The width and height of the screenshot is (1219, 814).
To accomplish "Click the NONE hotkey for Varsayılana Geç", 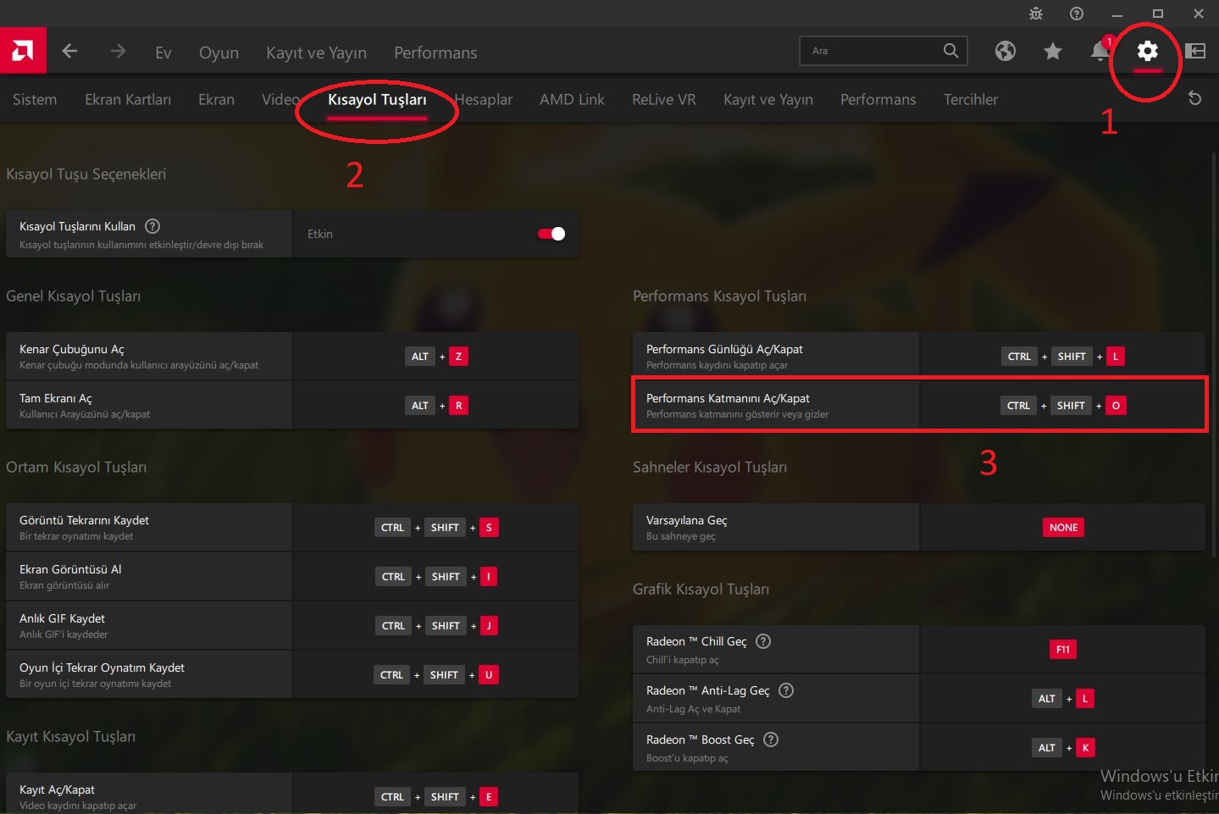I will click(1063, 528).
